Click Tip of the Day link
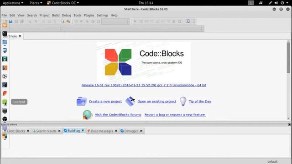Screen dimensions: 292x164 click(200, 101)
